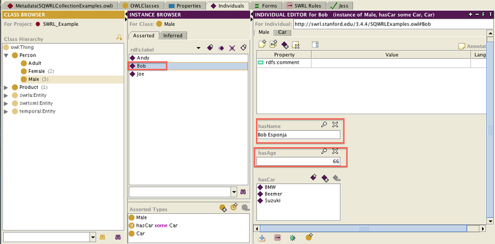Screen dimensions: 495x244
Task: Open the SWRL Rules tab
Action: coord(304,6)
